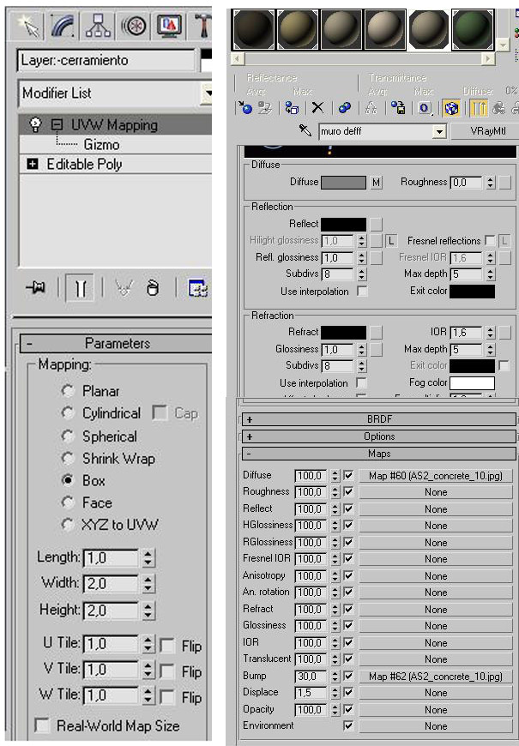This screenshot has height=746, width=519.
Task: Select the green material sphere slot
Action: pos(473,30)
